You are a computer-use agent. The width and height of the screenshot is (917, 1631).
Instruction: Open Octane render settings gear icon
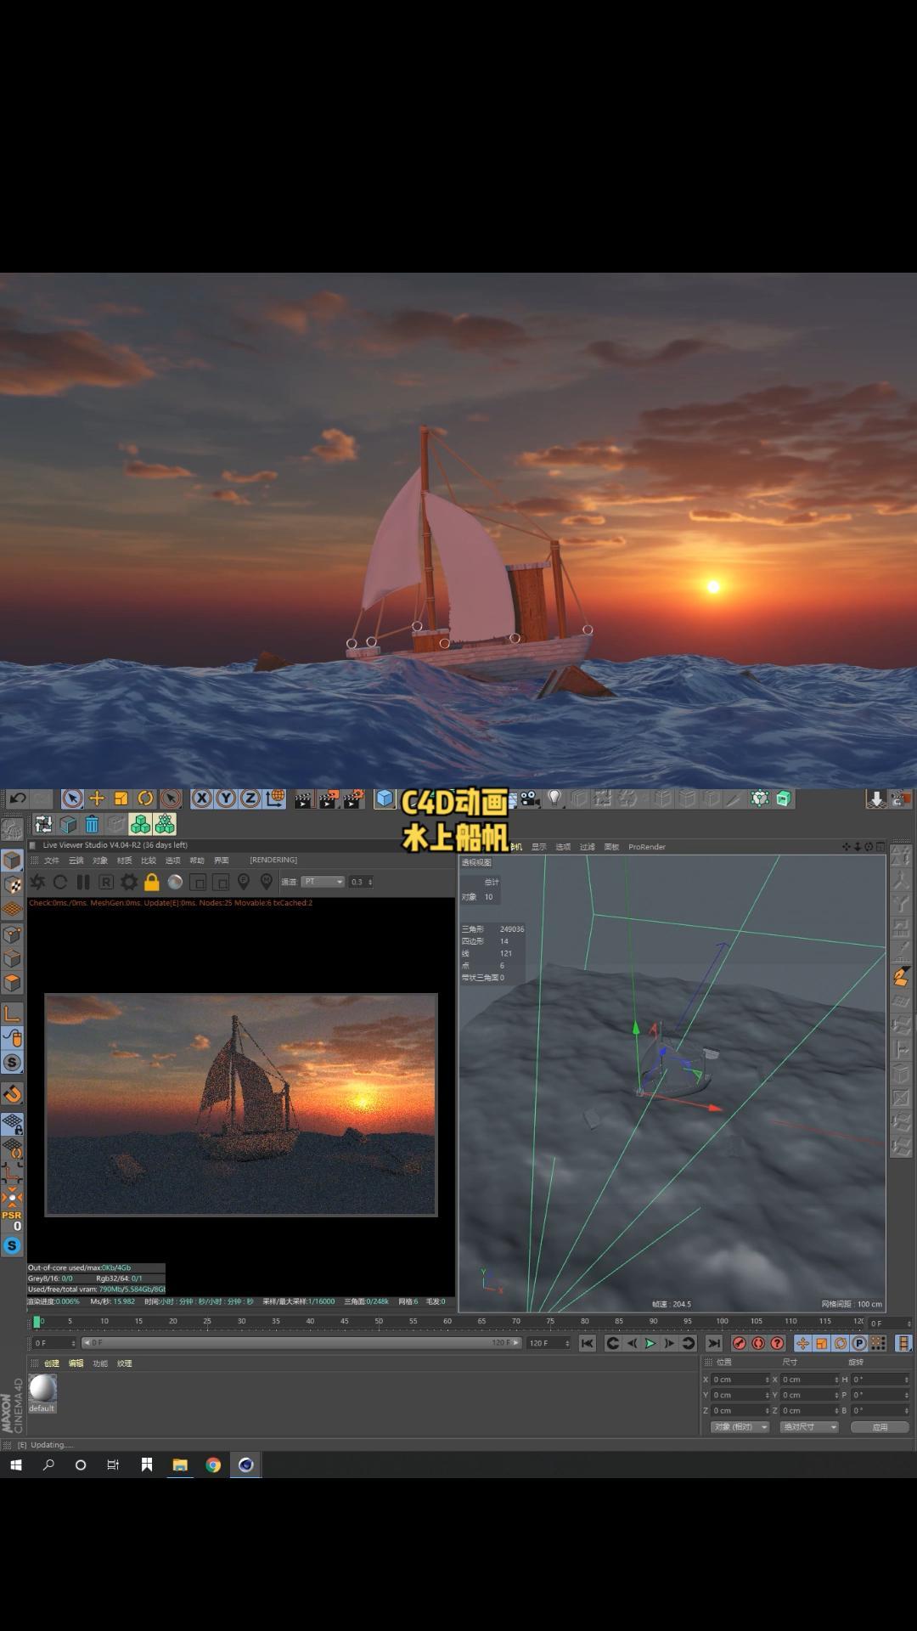coord(129,882)
